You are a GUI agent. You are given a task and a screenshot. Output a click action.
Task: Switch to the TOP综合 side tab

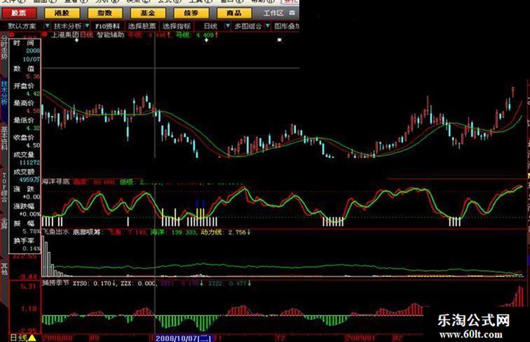pyautogui.click(x=4, y=187)
